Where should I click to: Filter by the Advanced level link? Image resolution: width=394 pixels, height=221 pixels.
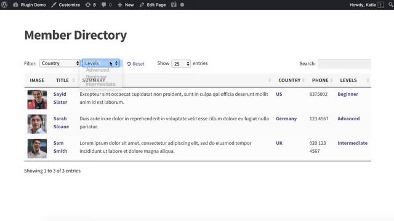348,118
